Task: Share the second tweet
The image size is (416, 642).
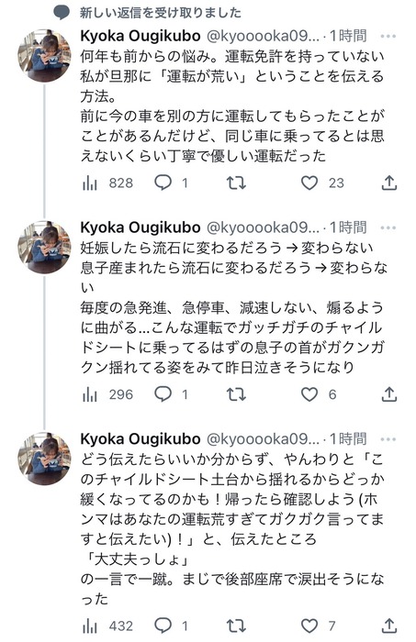Action: click(x=389, y=394)
